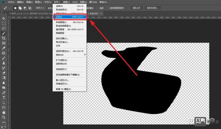Select the Brush tool

point(4,58)
